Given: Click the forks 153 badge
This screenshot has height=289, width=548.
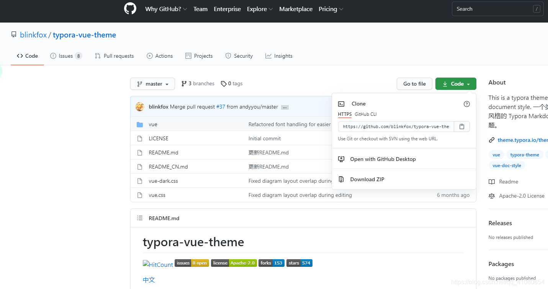Looking at the screenshot, I should coord(272,263).
